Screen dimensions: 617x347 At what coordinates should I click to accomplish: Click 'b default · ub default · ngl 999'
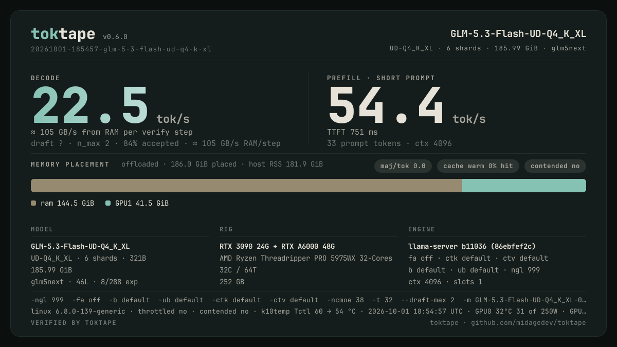click(474, 270)
